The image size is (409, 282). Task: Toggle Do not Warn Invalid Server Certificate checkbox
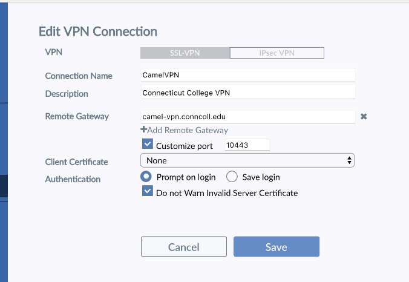(x=147, y=191)
